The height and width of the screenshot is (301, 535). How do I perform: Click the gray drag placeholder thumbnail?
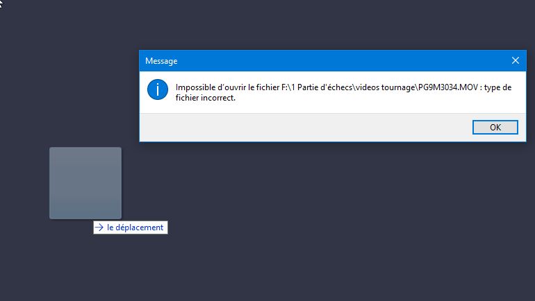[85, 182]
